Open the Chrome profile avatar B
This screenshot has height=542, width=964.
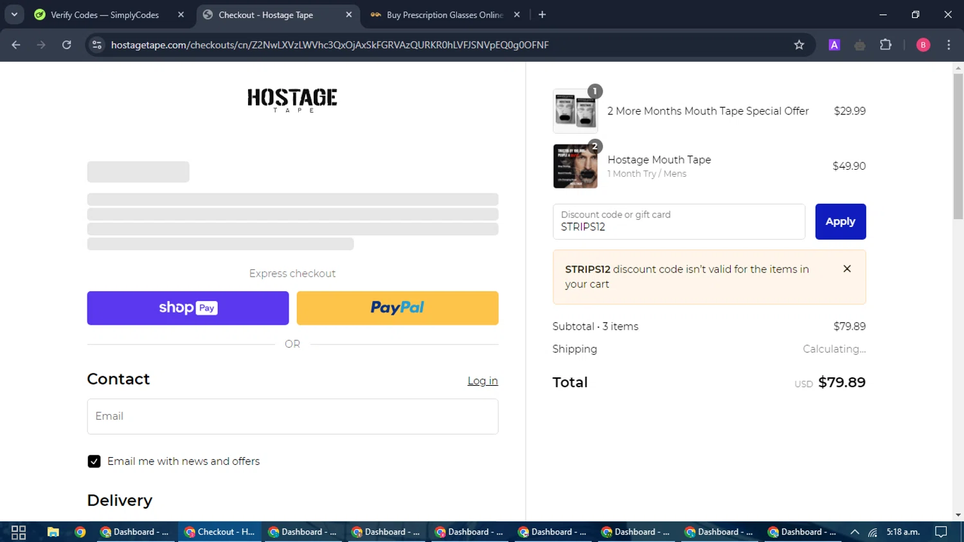click(x=923, y=45)
